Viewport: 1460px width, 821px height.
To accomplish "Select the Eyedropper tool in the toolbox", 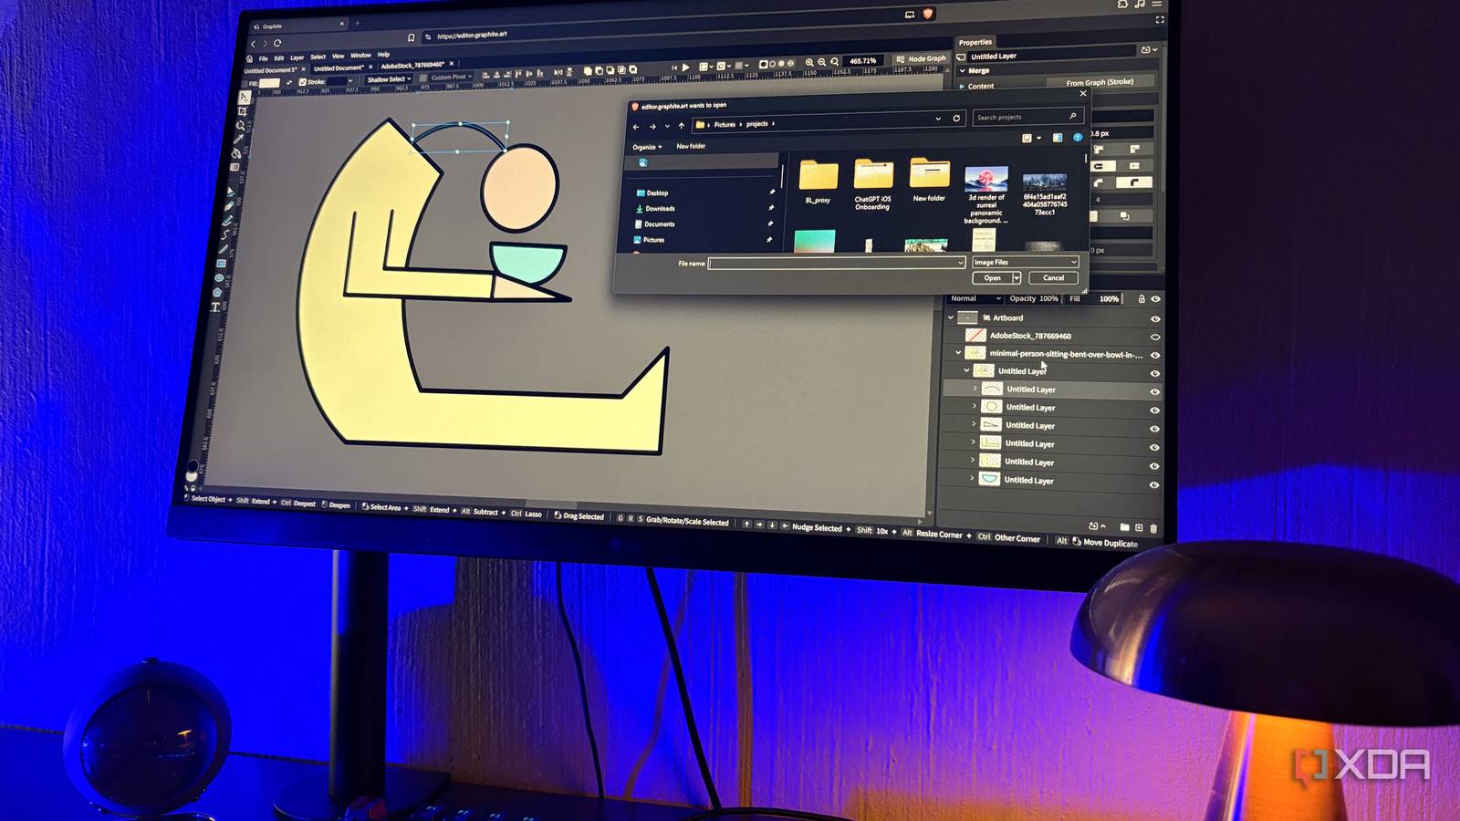I will pyautogui.click(x=239, y=140).
